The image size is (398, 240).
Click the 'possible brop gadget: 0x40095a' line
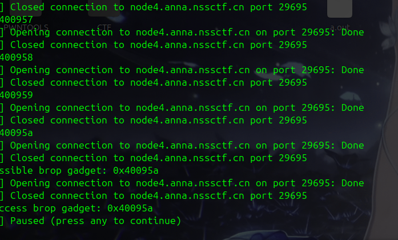[x=79, y=170]
